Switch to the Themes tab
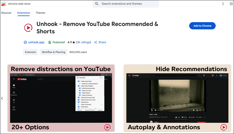234x134 pixels. tap(40, 13)
